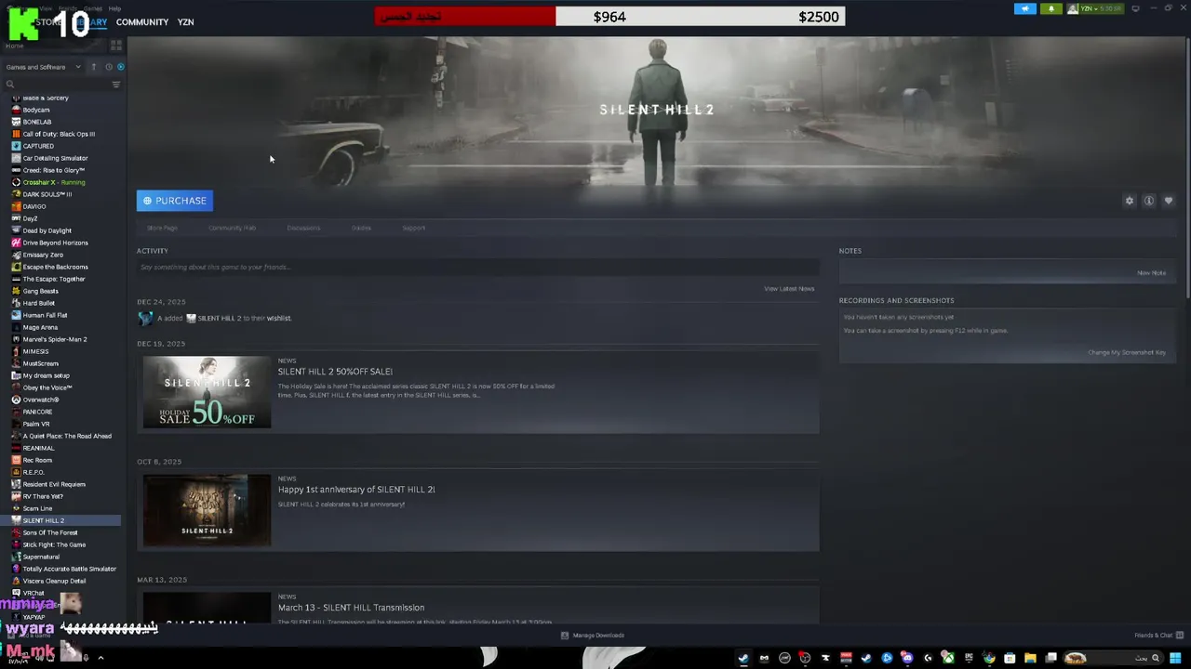Open March 13 SILENT HILL Transmission headline
Viewport: 1191px width, 669px height.
point(351,608)
